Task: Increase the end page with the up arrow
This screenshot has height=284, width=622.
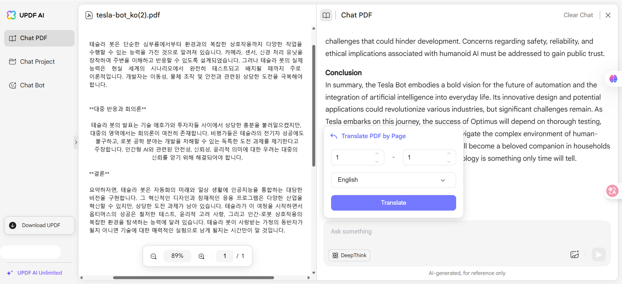Action: pos(449,153)
